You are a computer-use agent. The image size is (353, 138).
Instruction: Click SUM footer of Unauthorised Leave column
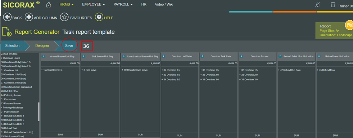[x=141, y=134]
